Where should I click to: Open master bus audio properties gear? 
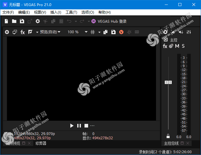165,32
